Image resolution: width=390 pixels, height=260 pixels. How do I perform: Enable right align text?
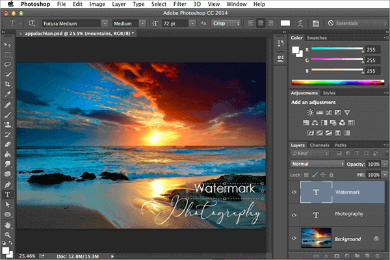(270, 23)
